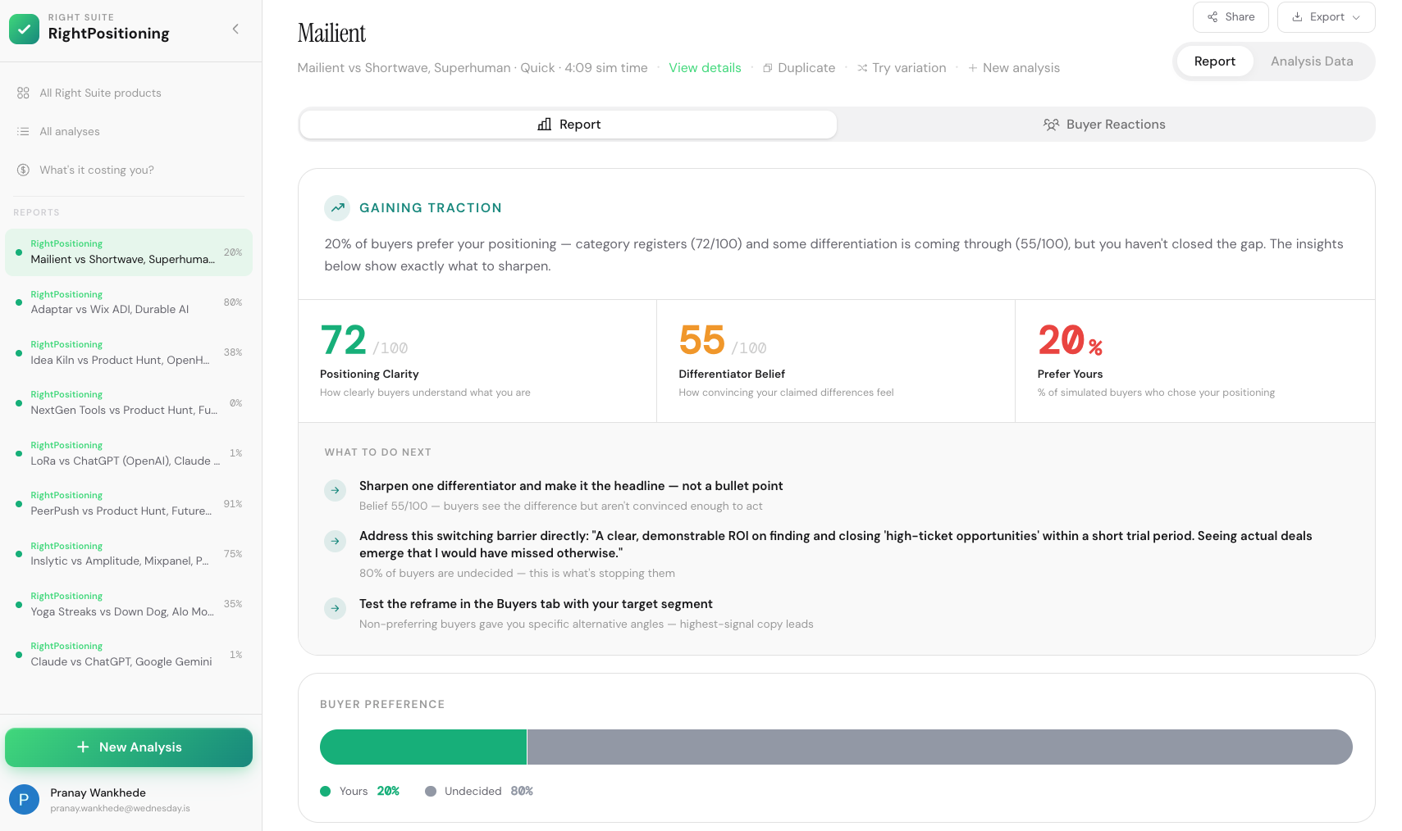Select the Buyer Reactions tab

pyautogui.click(x=1104, y=125)
